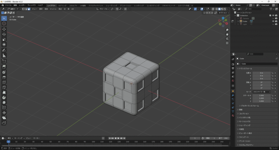279x150 pixels.
Task: Open the Tool properties tab icon
Action: (233, 59)
